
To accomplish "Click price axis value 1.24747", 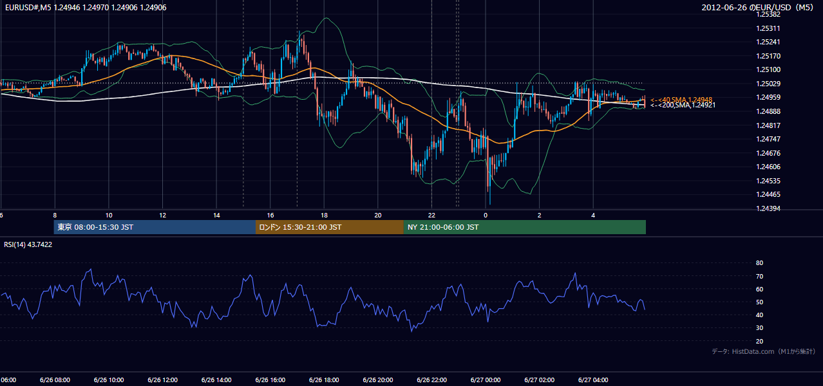I will click(x=768, y=139).
